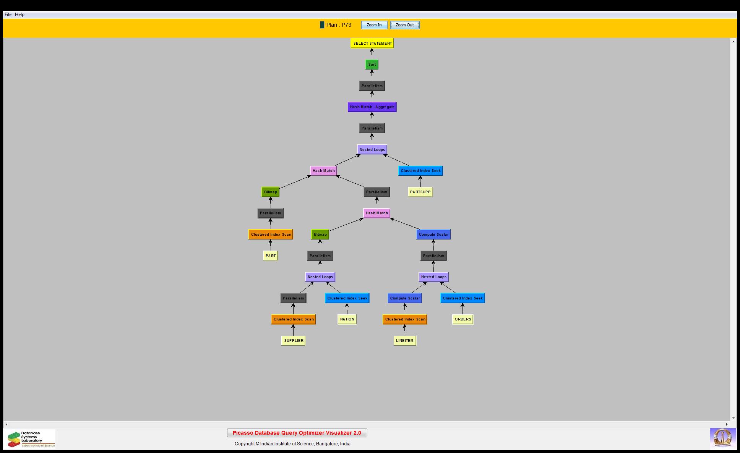This screenshot has height=453, width=740.
Task: Click the Zoom Out button
Action: [x=404, y=25]
